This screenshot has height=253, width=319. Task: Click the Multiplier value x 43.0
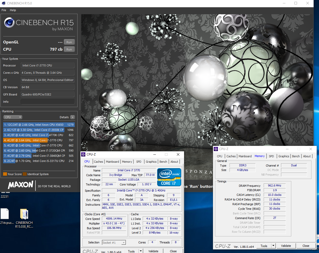(x=114, y=223)
